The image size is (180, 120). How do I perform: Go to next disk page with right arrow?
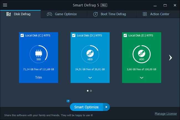pyautogui.click(x=171, y=57)
